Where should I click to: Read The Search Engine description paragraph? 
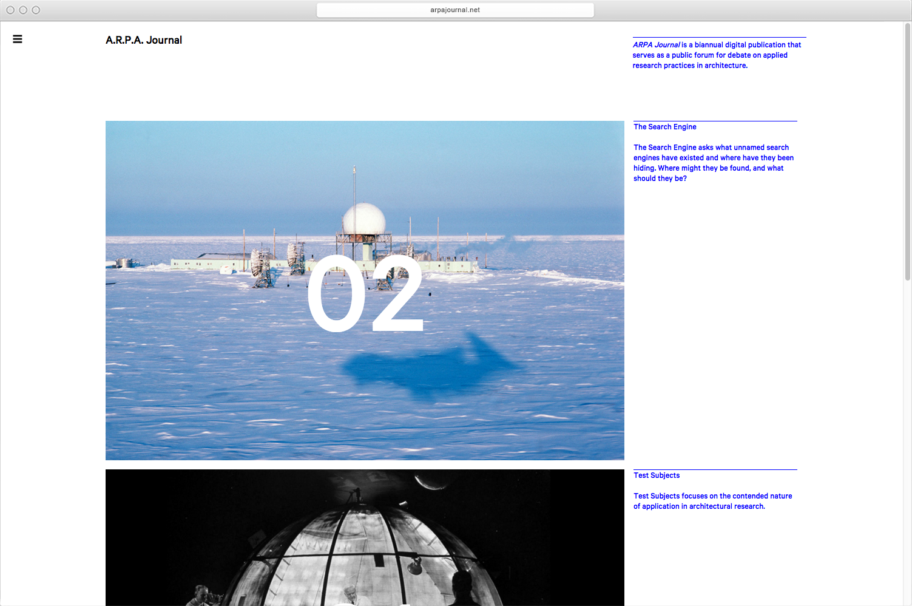(714, 163)
